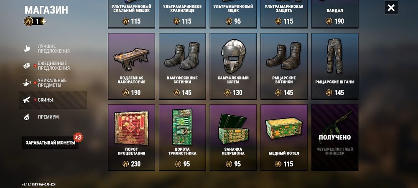Click the coin balance icon under Магазин
The width and height of the screenshot is (418, 188).
(28, 21)
